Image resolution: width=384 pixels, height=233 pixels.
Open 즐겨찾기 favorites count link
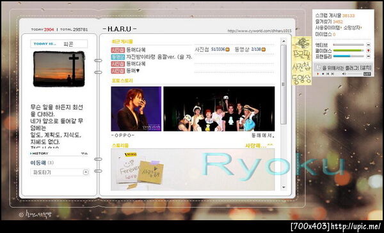point(329,22)
